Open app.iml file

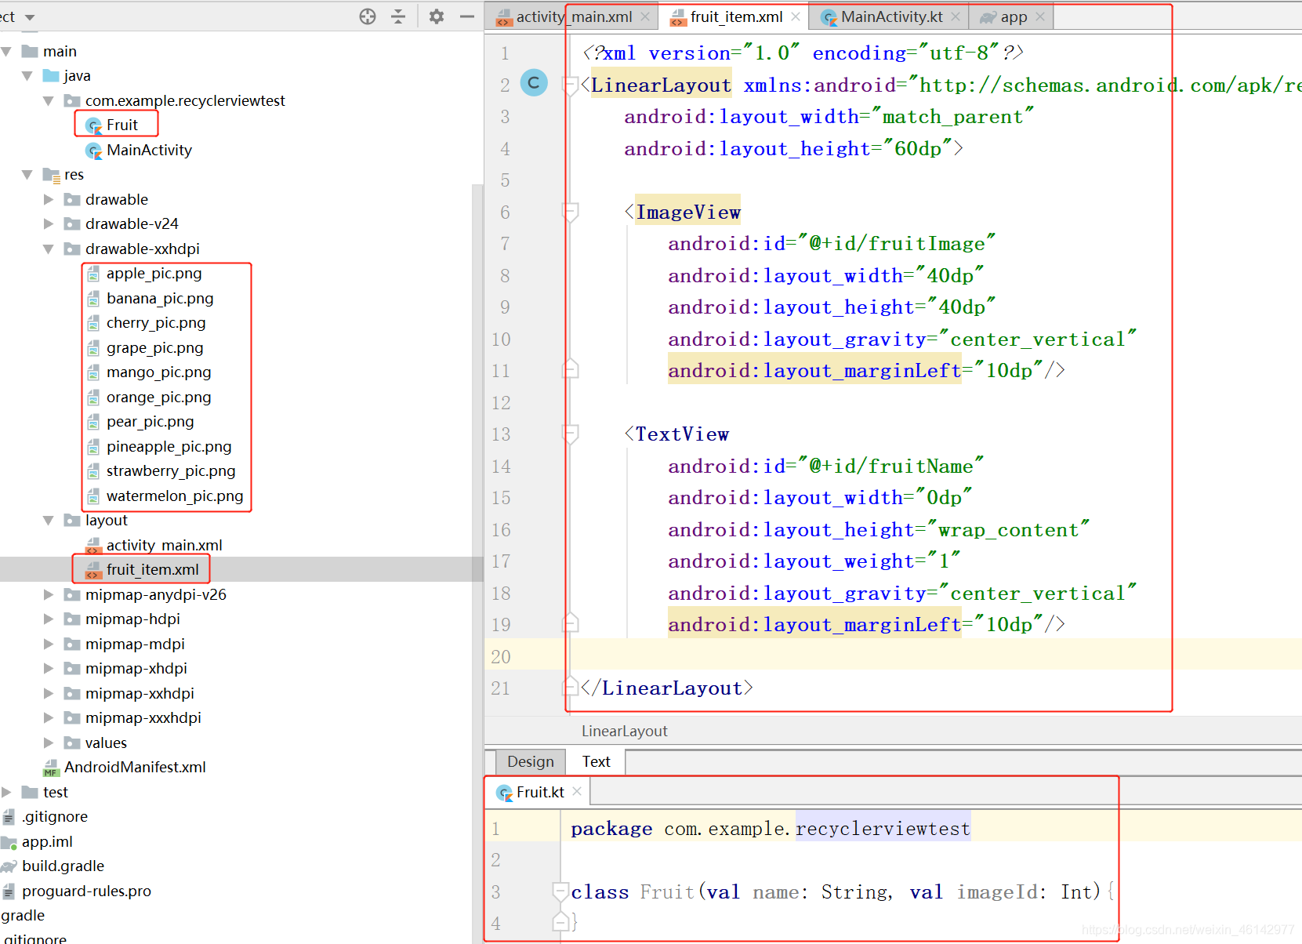[46, 842]
